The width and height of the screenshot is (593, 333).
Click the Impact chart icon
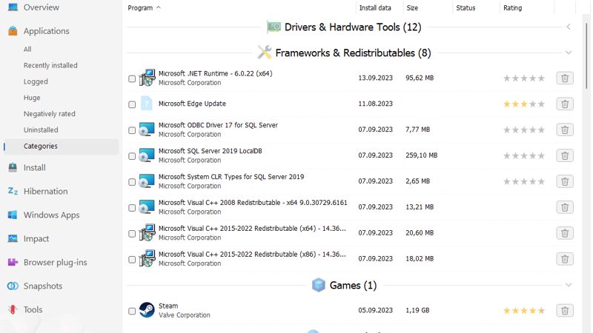13,238
